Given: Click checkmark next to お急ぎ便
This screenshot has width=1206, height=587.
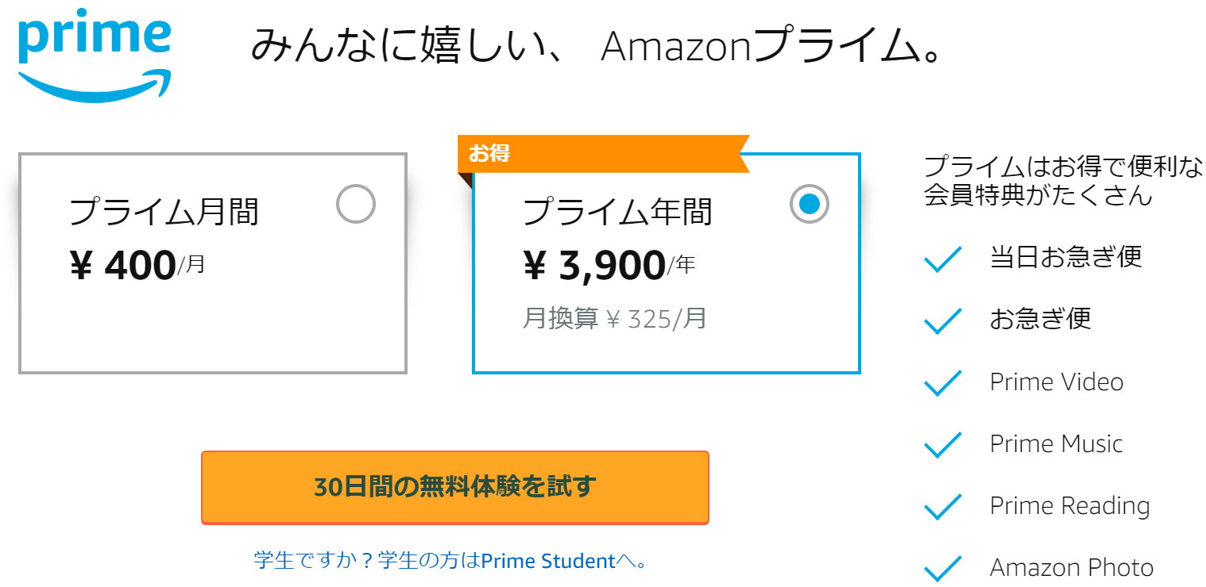Looking at the screenshot, I should click(944, 320).
